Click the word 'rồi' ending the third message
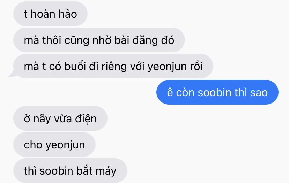The height and width of the screenshot is (183, 289). [x=197, y=66]
